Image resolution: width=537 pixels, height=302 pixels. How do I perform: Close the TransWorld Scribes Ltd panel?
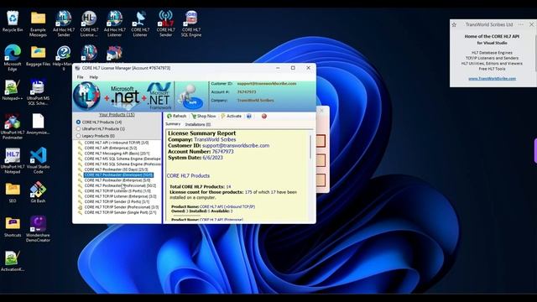(x=531, y=24)
